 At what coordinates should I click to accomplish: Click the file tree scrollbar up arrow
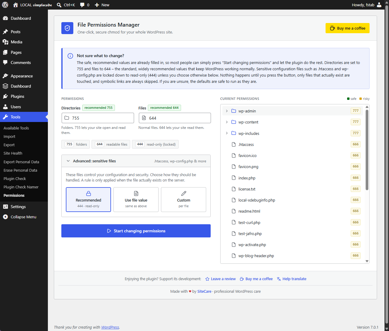pyautogui.click(x=367, y=107)
